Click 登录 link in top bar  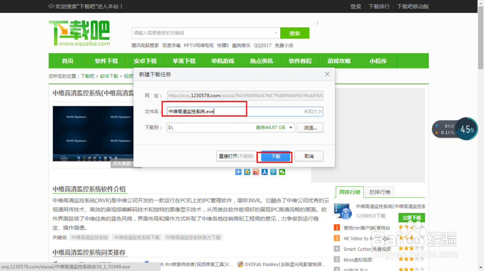[x=356, y=6]
